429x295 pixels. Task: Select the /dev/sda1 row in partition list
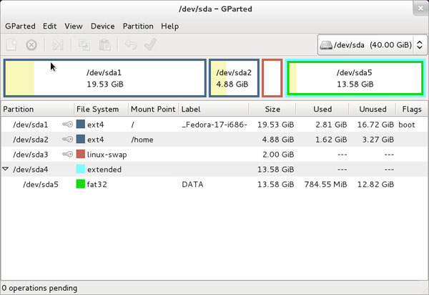(214, 125)
